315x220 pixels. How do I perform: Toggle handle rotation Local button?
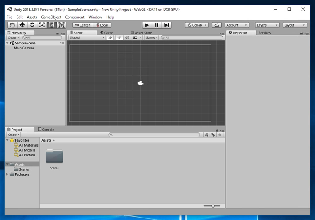[x=102, y=25]
